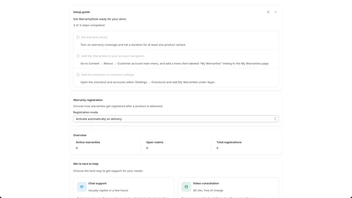Click the Active warranties metric
This screenshot has height=198, width=352.
click(x=88, y=145)
